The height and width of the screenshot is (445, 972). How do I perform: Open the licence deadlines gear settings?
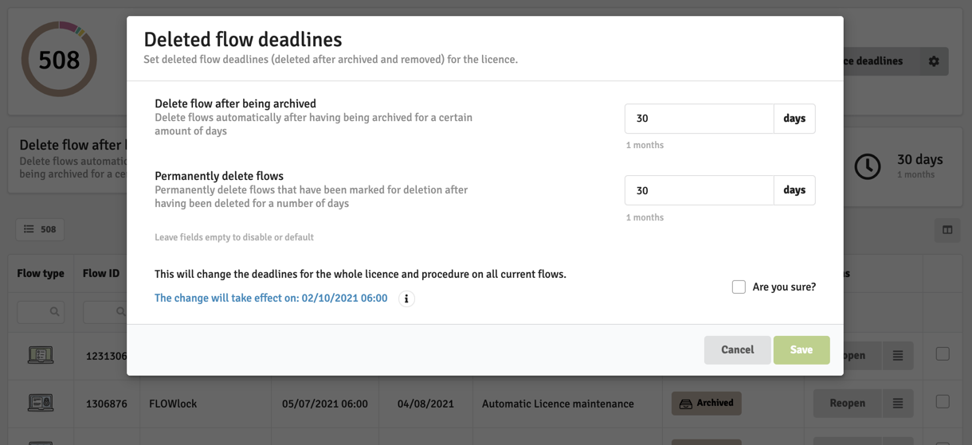pos(934,61)
